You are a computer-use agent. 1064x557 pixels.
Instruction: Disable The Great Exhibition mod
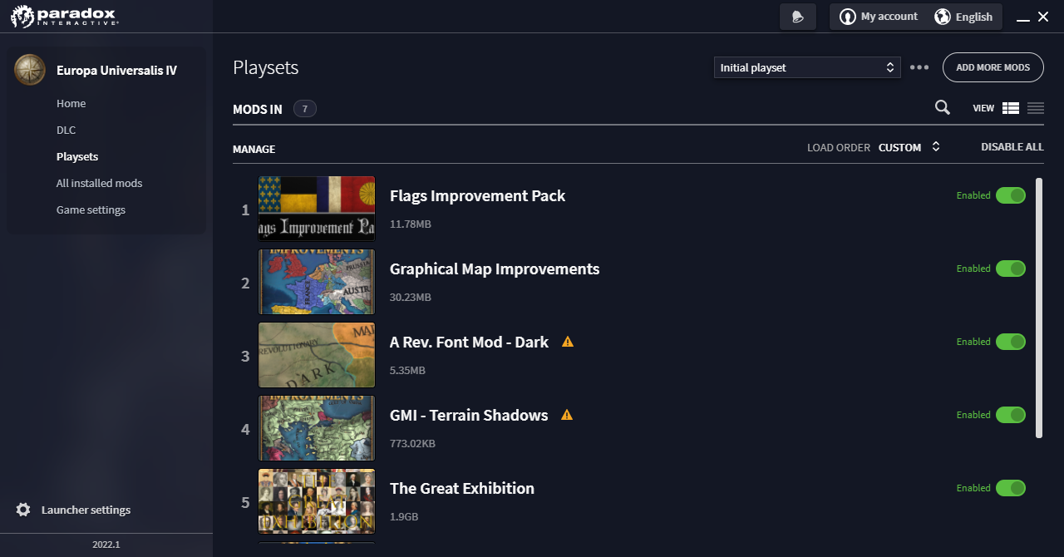(x=1011, y=488)
